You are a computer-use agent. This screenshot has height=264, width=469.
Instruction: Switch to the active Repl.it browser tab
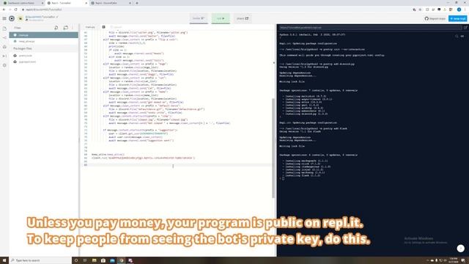coord(67,3)
